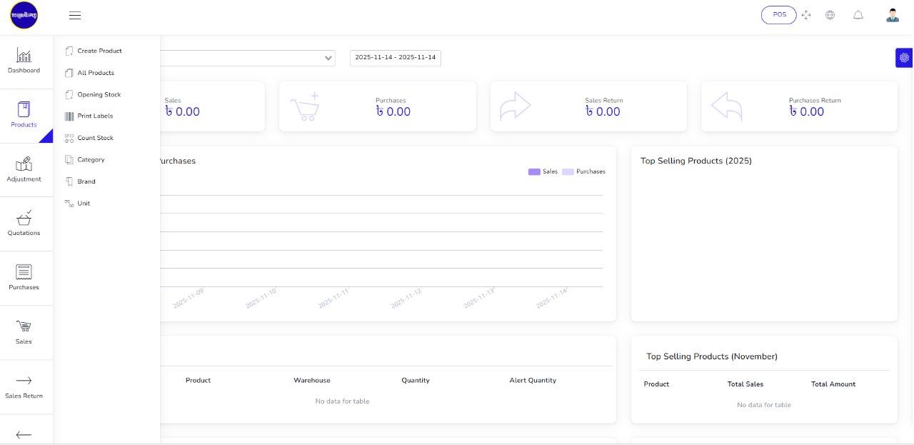Open the user profile avatar menu

(893, 15)
